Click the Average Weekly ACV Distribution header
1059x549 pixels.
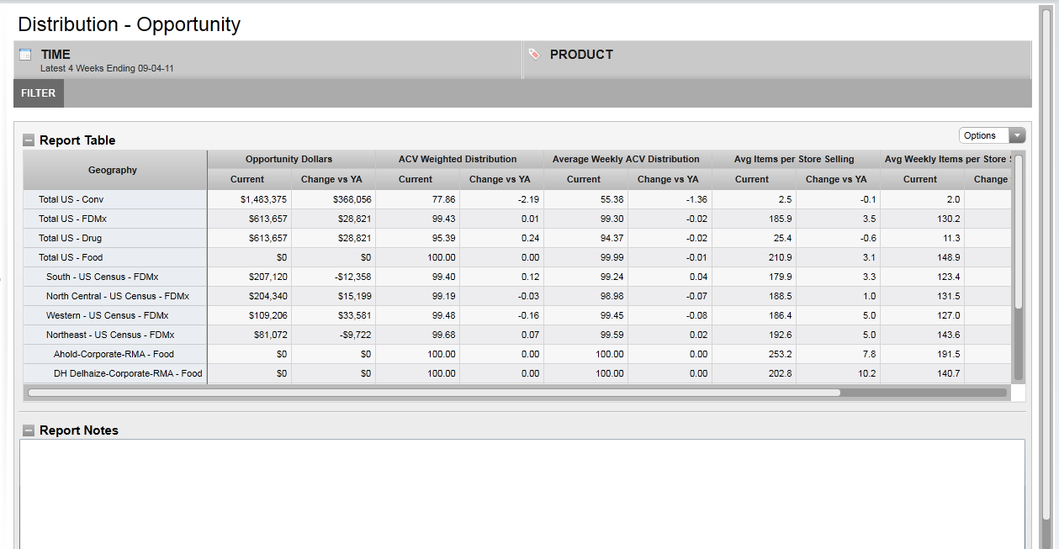626,159
